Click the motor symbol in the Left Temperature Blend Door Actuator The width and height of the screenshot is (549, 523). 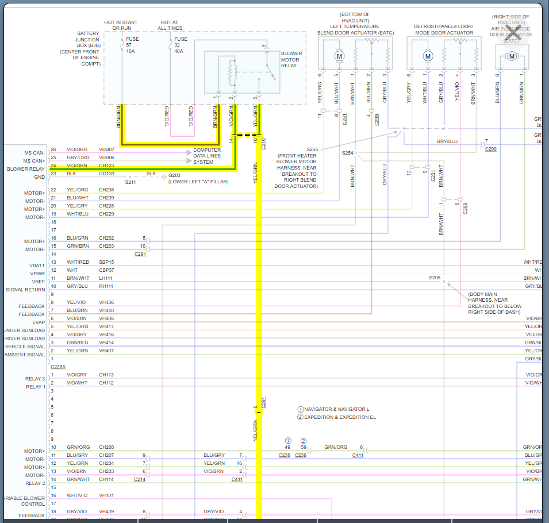[x=339, y=56]
